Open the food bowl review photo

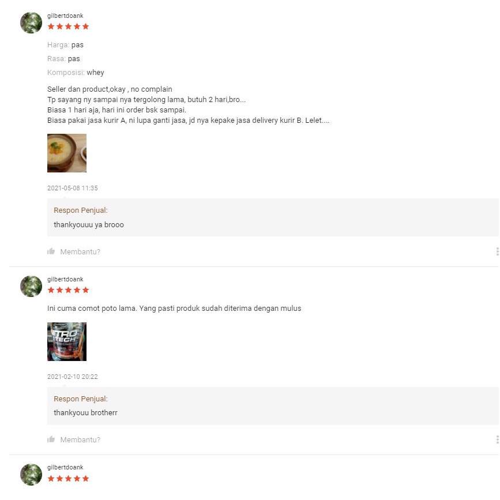(67, 153)
